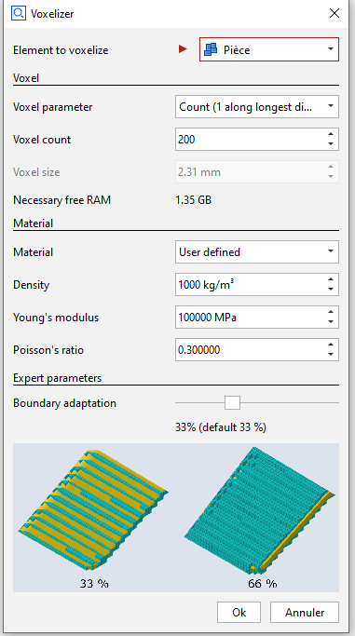Decrease Density using down arrow

pyautogui.click(x=331, y=290)
